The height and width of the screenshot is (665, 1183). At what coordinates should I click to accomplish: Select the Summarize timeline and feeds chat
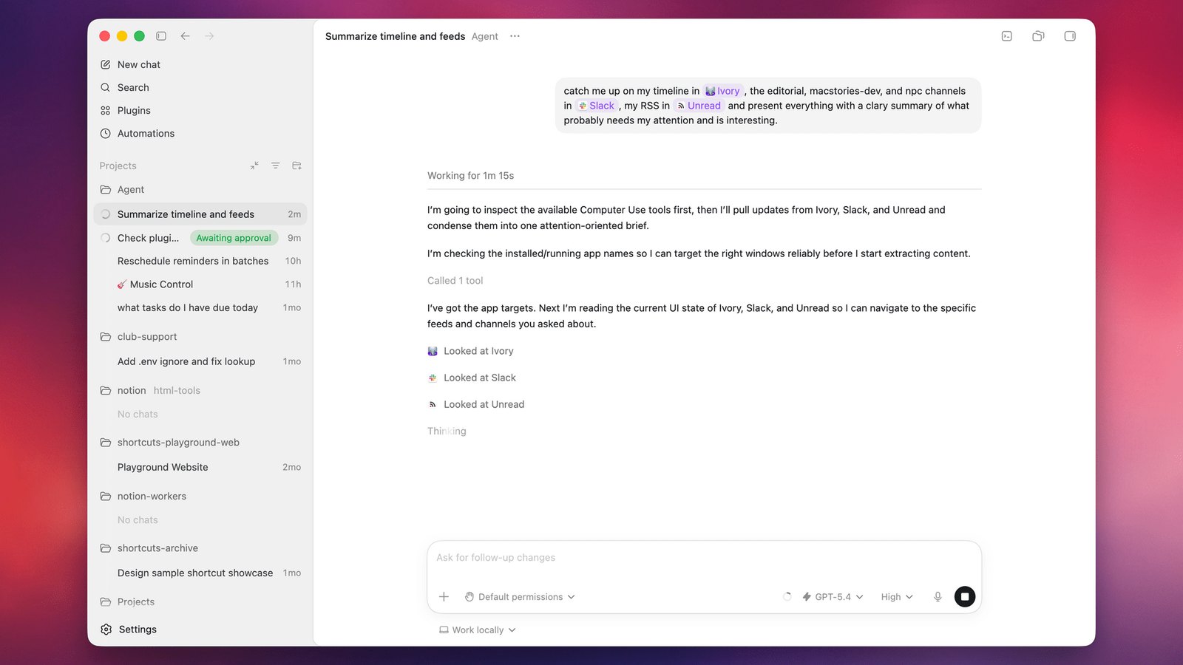(200, 214)
